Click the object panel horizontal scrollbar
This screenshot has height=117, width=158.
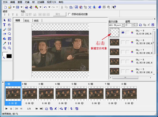pyautogui.click(x=125, y=77)
